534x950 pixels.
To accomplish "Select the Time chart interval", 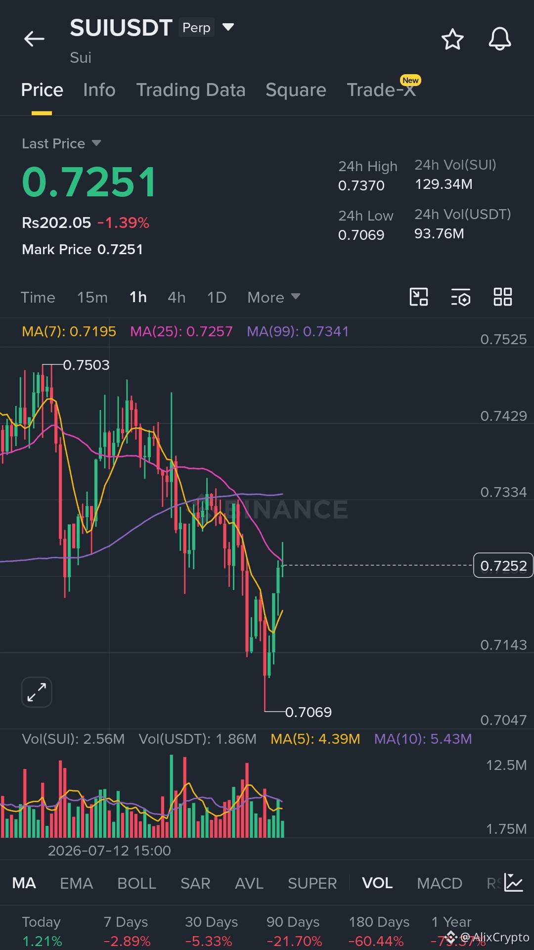I will coord(38,297).
